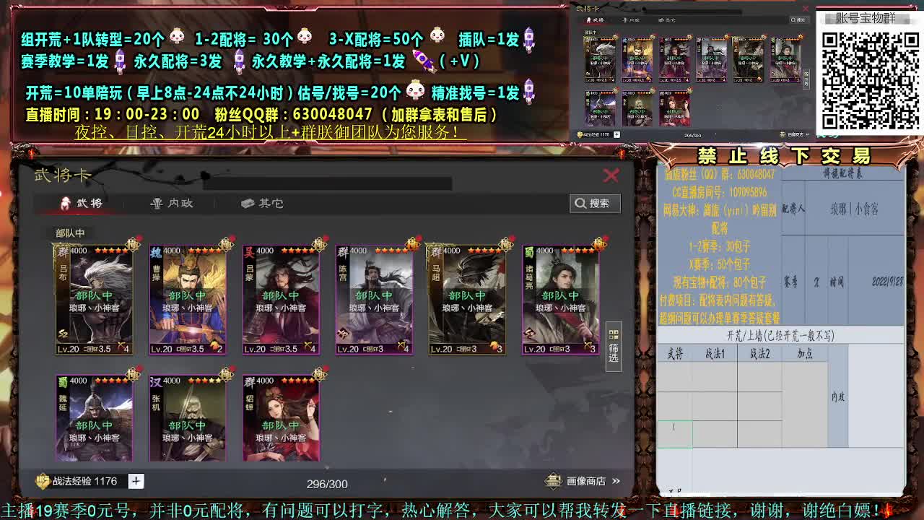
Task: Click the 部队中 section label
Action: click(70, 233)
